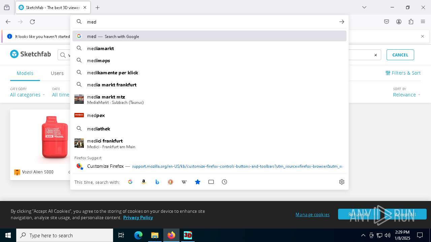Switch to the Users tab
The width and height of the screenshot is (431, 242).
click(x=57, y=73)
